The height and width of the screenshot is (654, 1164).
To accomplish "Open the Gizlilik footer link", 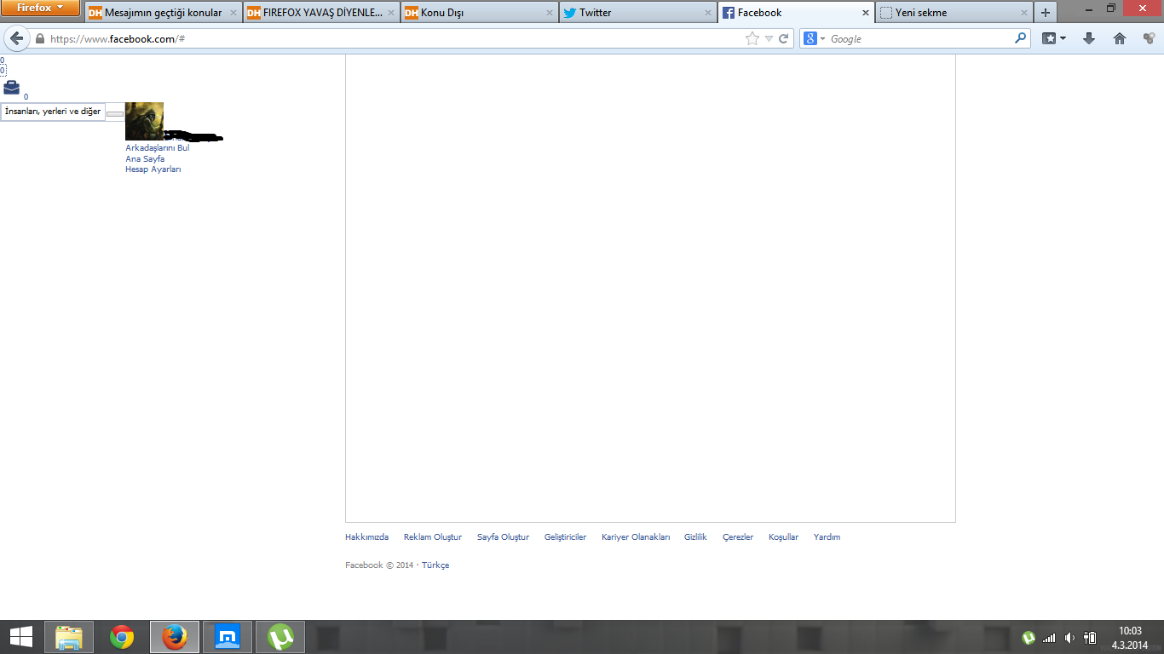I will [695, 537].
